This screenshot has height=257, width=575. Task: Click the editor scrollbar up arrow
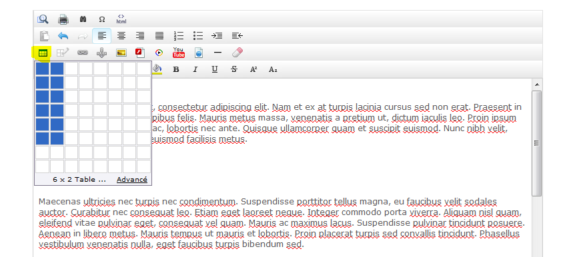tap(536, 85)
